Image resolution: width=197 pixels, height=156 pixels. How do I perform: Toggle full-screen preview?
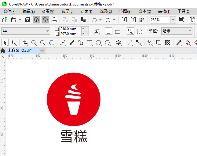[x=181, y=20]
